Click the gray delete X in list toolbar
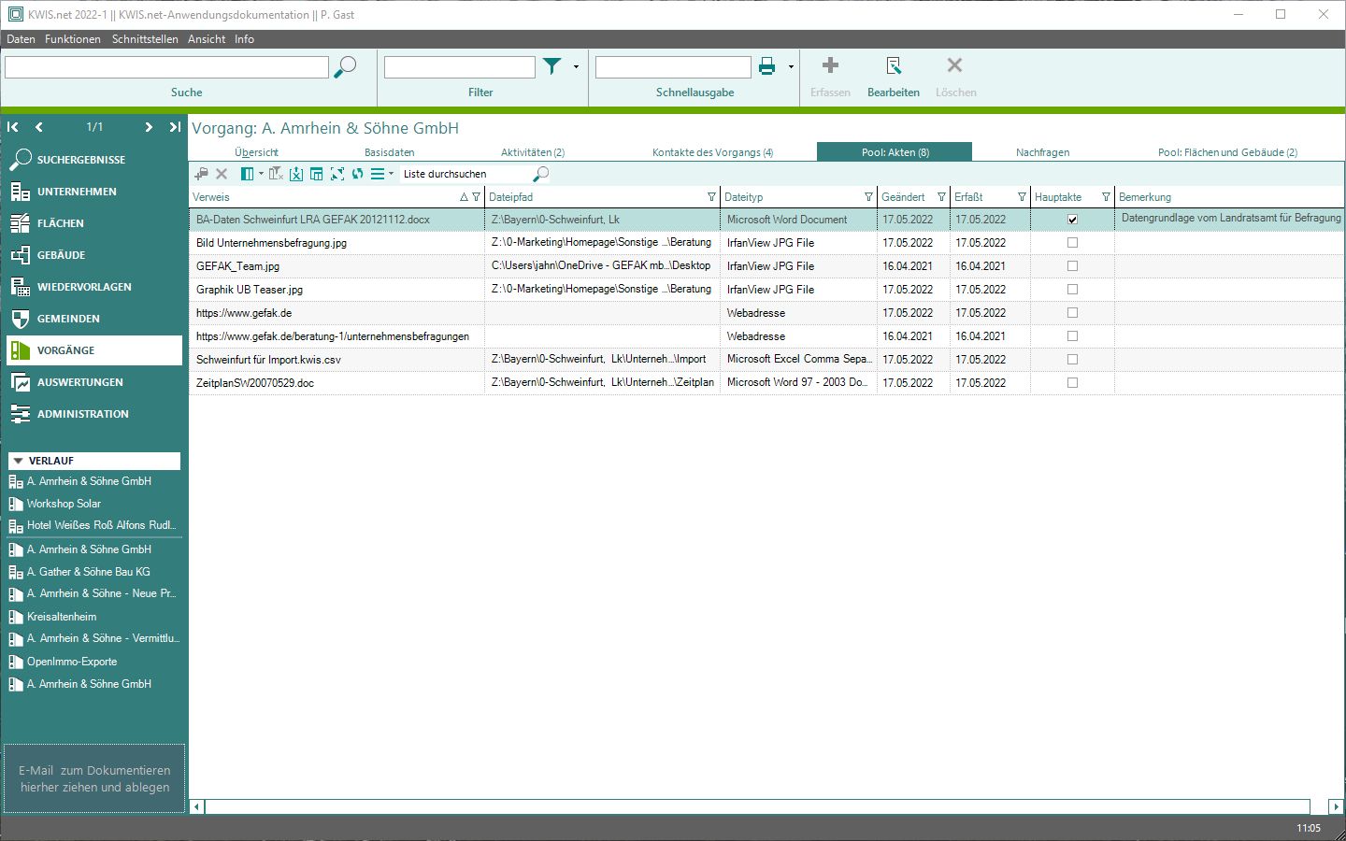Image resolution: width=1346 pixels, height=841 pixels. [222, 174]
